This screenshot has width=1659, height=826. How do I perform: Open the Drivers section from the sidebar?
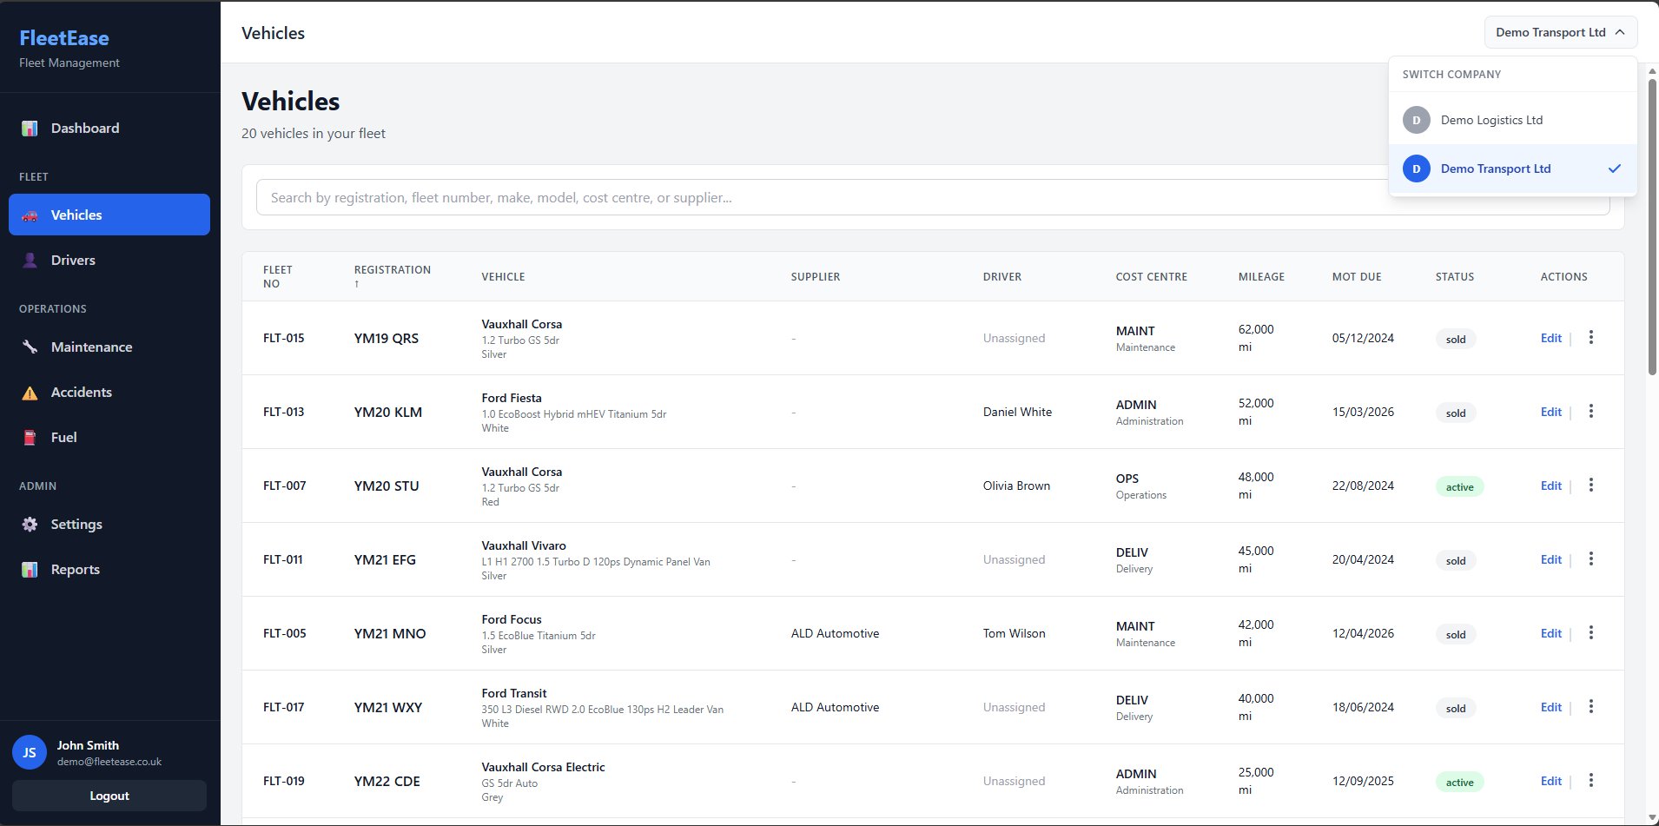(73, 260)
